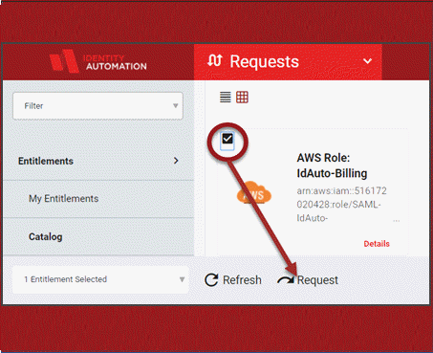Viewport: 433px width, 353px height.
Task: Open the Requests menu title
Action: coord(265,61)
